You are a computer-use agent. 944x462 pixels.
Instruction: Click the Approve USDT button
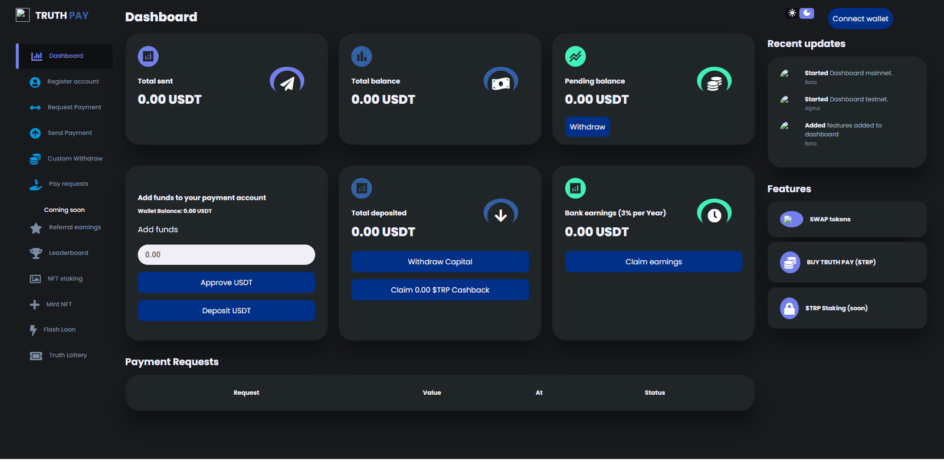pyautogui.click(x=227, y=283)
